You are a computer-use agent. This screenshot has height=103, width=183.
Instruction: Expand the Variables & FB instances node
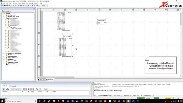[x=3, y=53]
